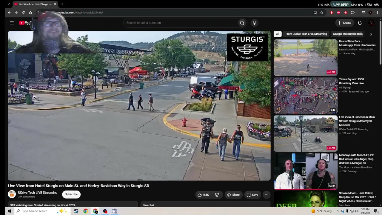Open the browser home page
Viewport: 382px width, 215px height.
(30, 13)
